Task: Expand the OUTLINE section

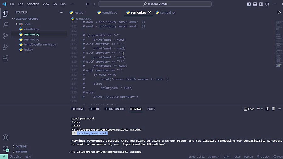Action: pyautogui.click(x=14, y=146)
